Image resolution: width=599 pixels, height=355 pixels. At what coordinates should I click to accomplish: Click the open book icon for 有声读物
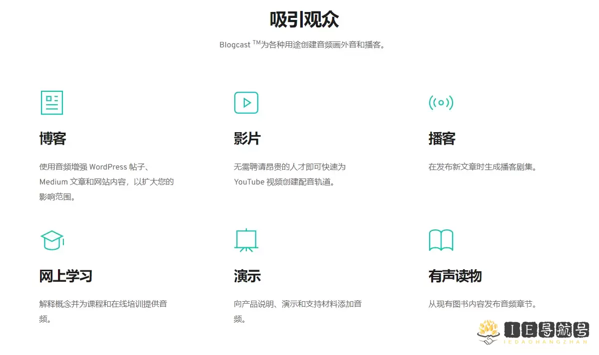[441, 240]
